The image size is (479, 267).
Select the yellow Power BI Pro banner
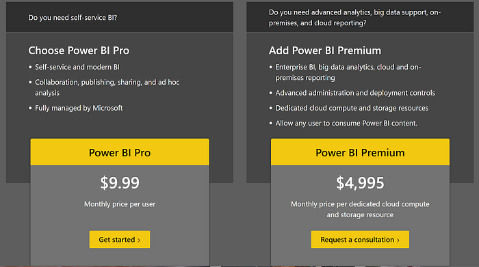click(120, 152)
